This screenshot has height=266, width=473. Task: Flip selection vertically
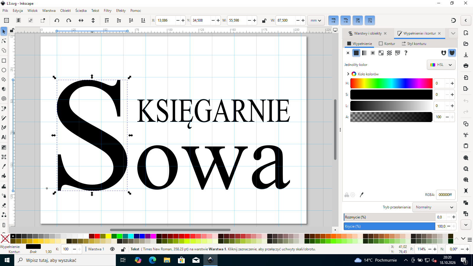point(93,20)
